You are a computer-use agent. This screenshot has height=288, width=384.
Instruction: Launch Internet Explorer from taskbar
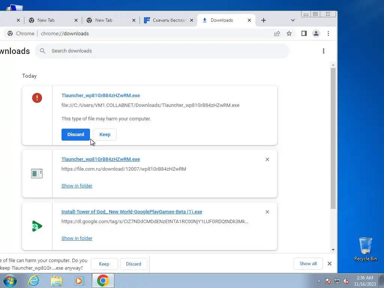click(33, 280)
